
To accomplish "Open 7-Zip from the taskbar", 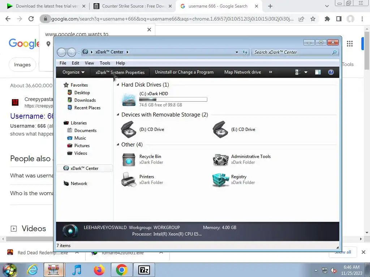I will [x=144, y=270].
